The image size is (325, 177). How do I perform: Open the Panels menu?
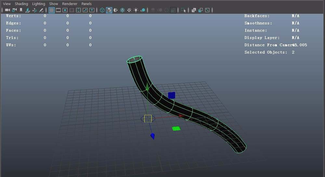coord(86,4)
